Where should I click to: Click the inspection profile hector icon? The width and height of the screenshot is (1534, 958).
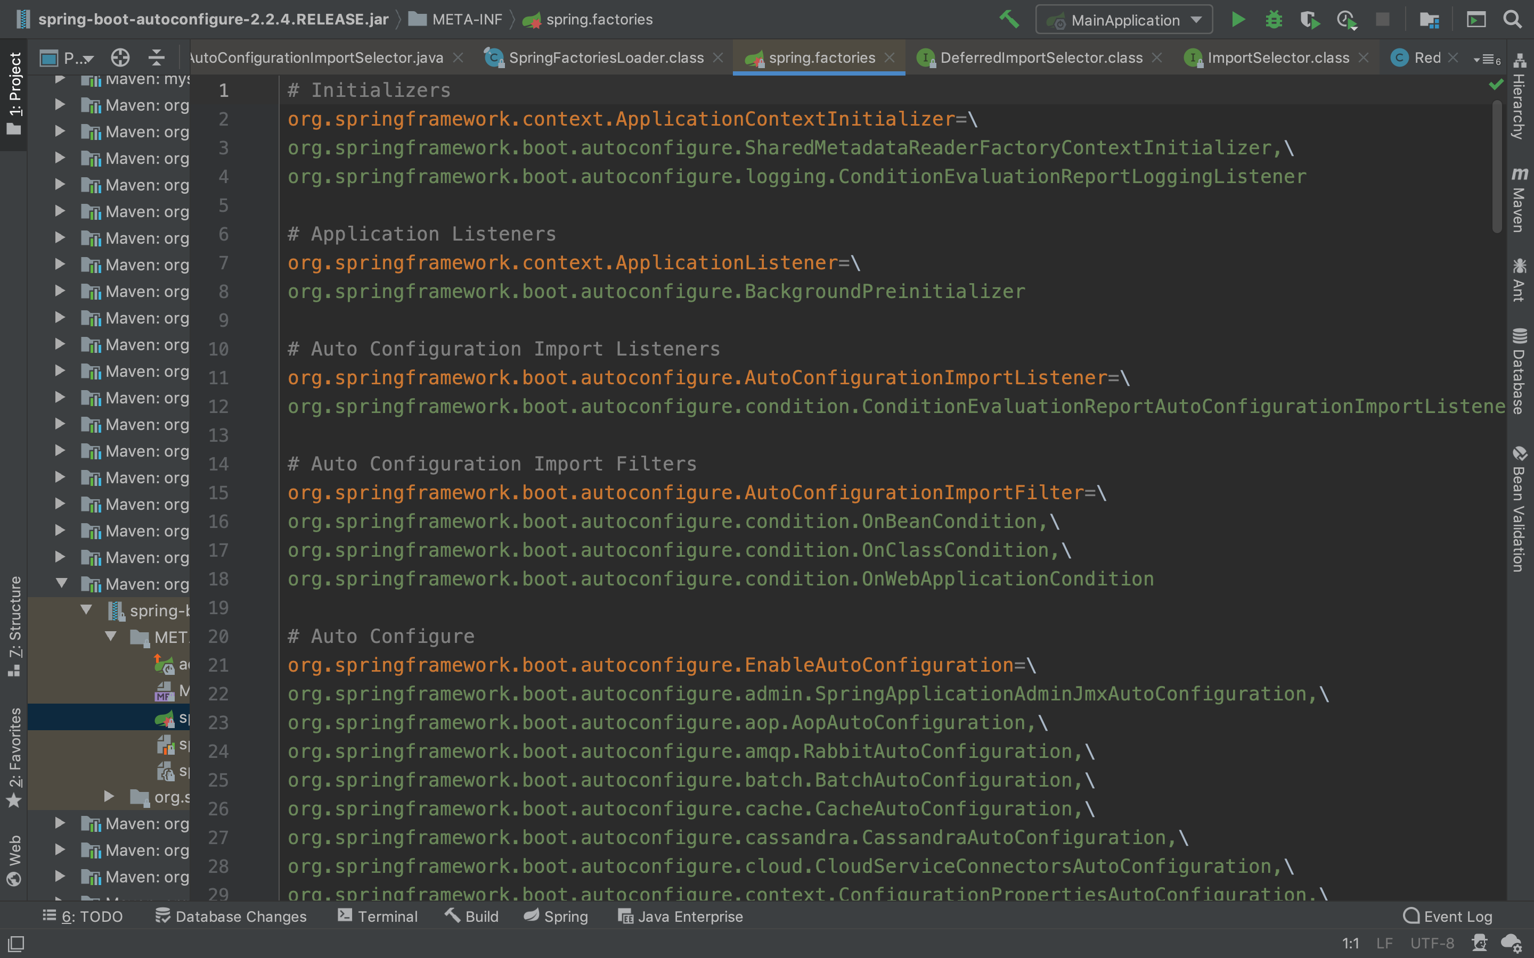[1480, 944]
